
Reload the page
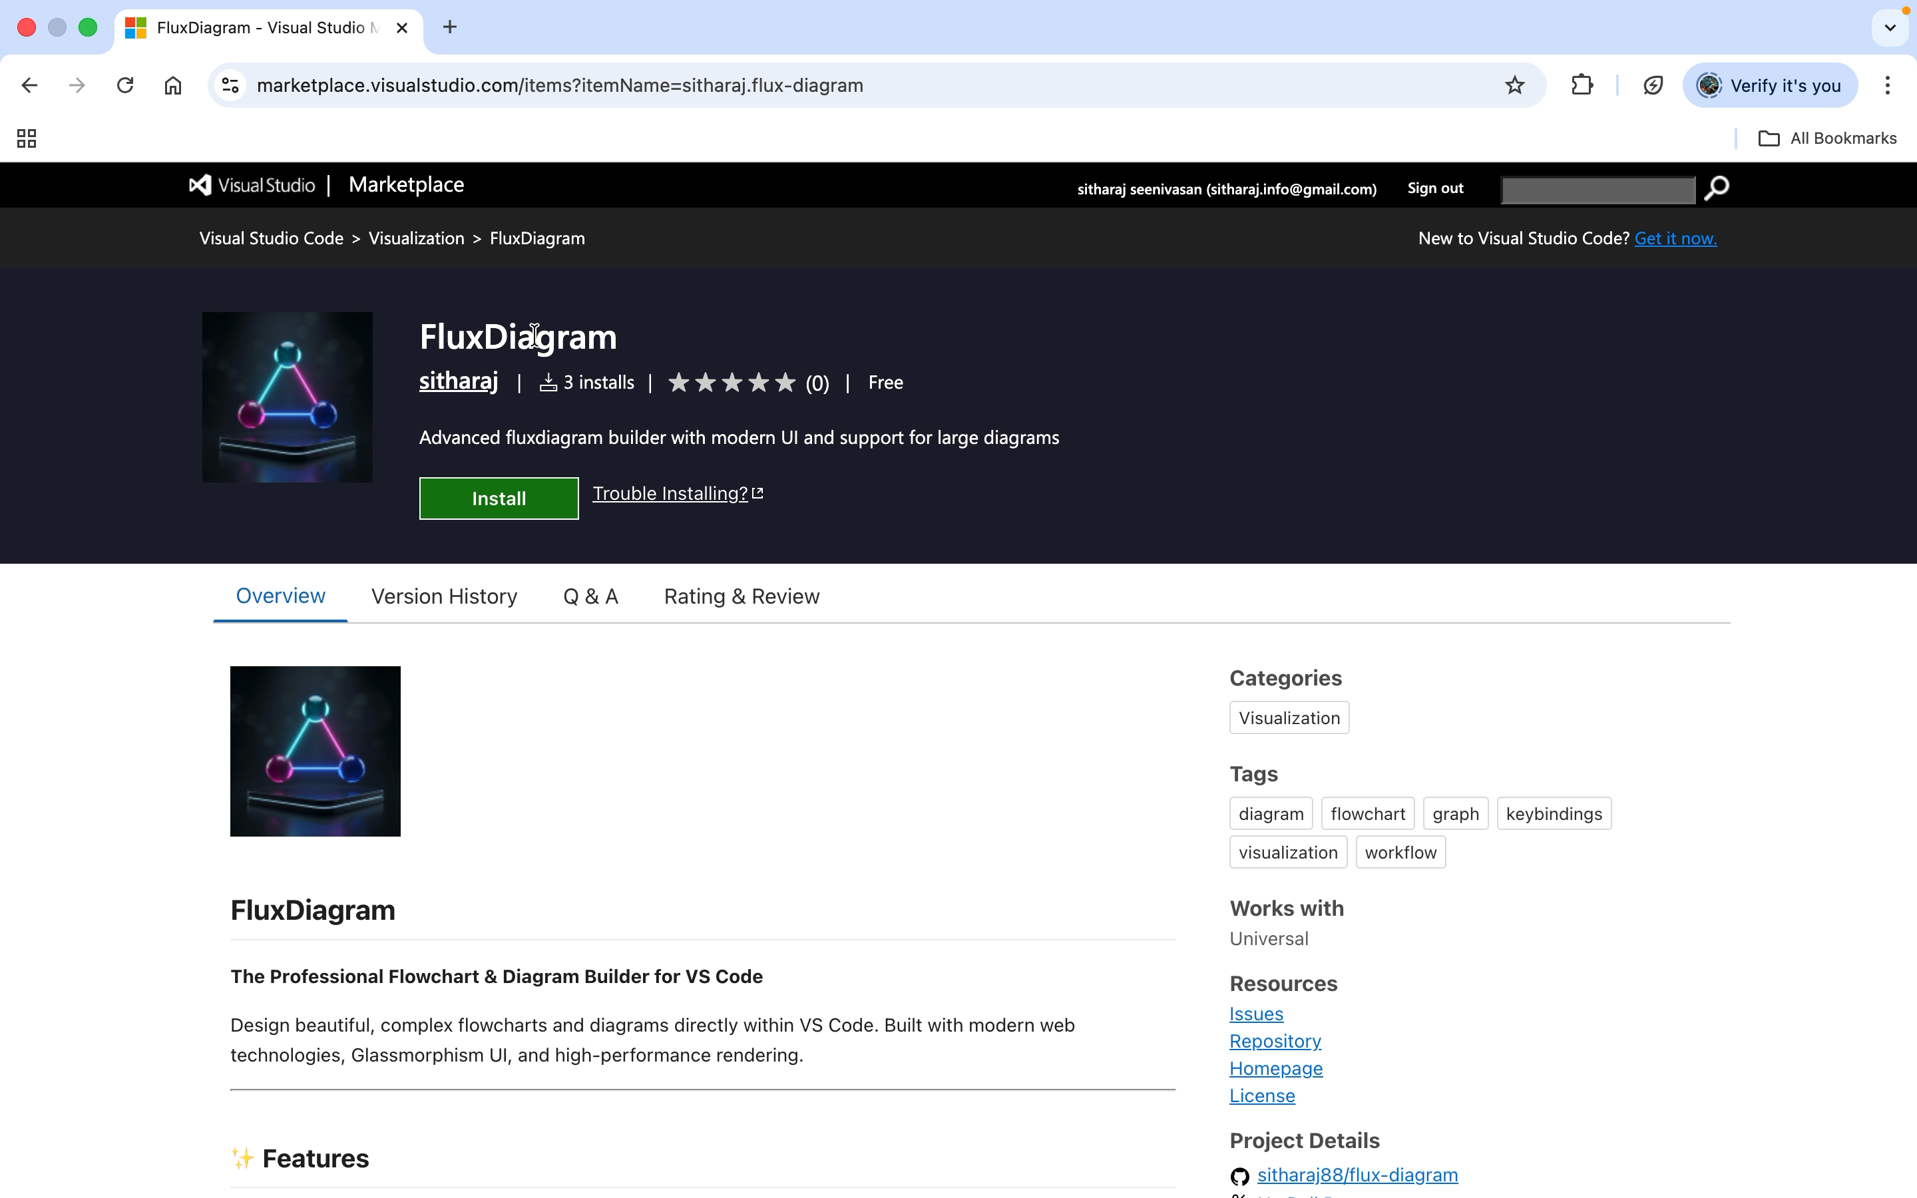coord(125,86)
